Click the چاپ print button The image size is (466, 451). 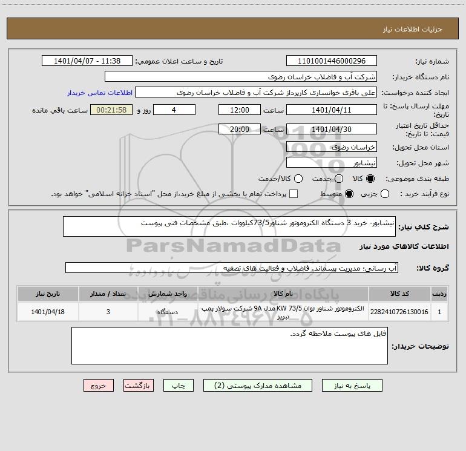pos(179,386)
